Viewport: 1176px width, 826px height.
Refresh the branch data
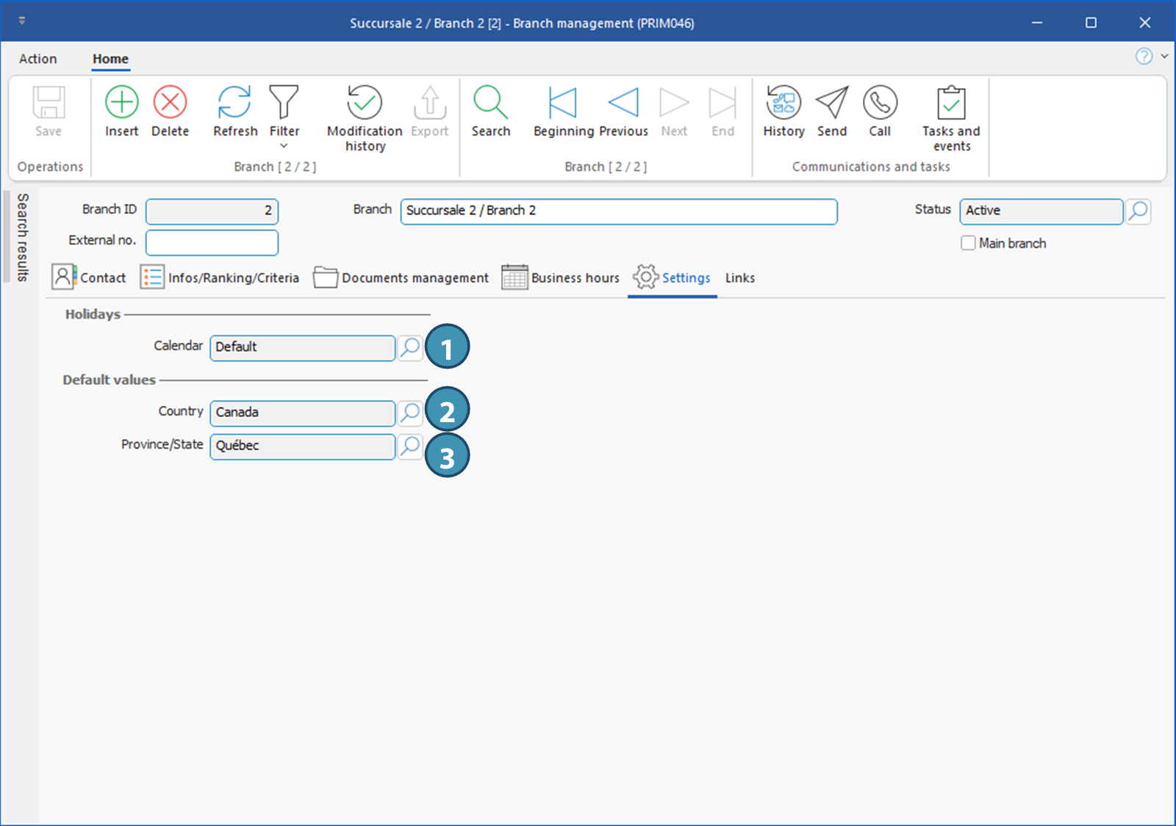pyautogui.click(x=234, y=103)
